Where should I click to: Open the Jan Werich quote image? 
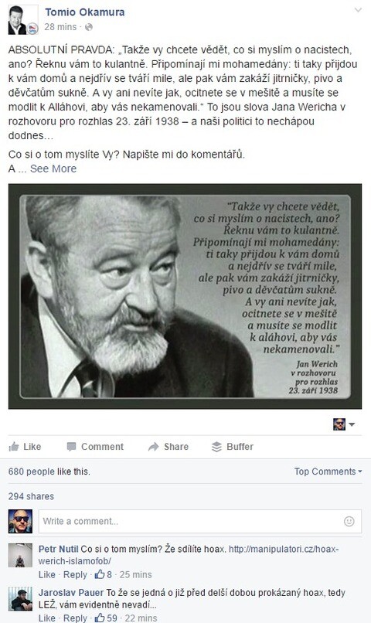(185, 296)
